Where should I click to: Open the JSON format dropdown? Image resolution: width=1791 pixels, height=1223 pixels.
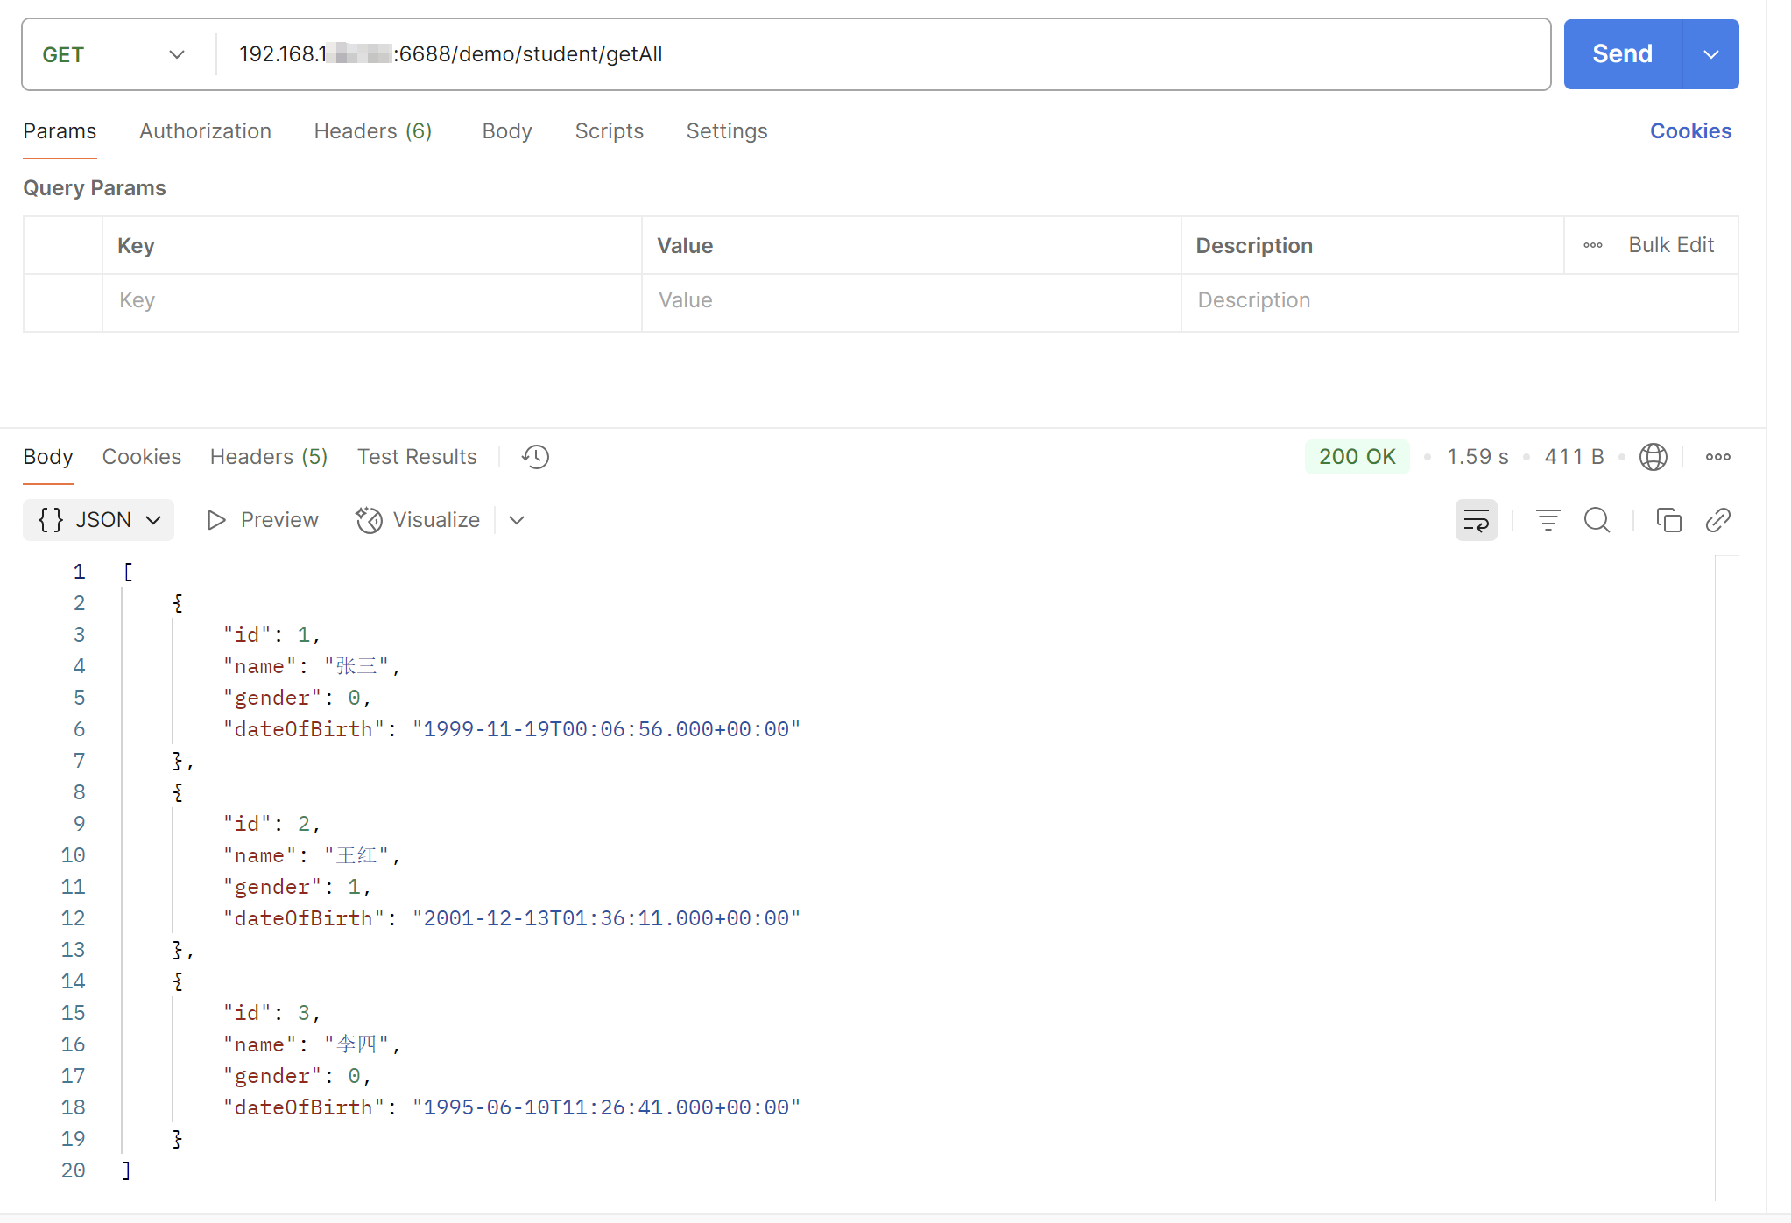pos(99,520)
